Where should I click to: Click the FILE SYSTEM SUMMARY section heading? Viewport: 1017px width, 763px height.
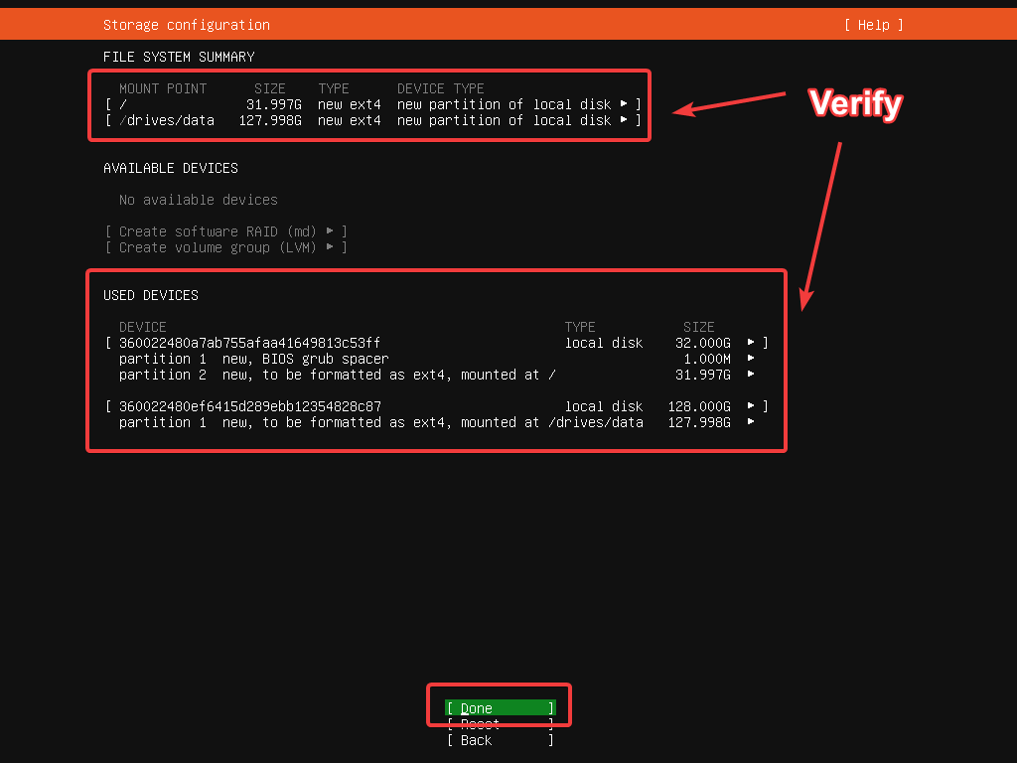point(178,57)
